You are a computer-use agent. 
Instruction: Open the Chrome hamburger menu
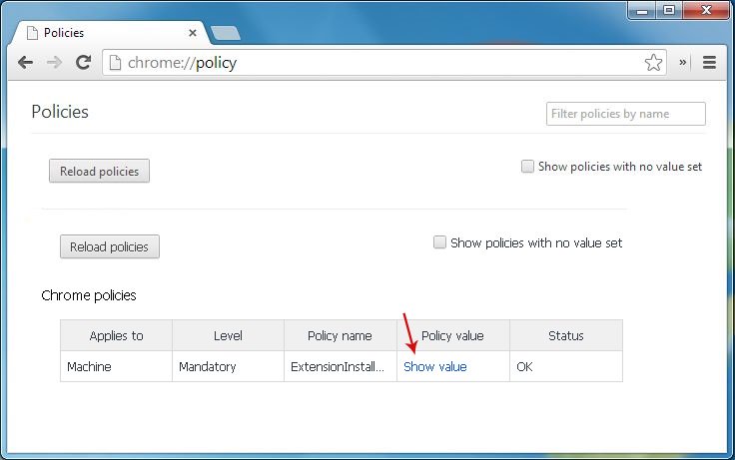pyautogui.click(x=709, y=62)
